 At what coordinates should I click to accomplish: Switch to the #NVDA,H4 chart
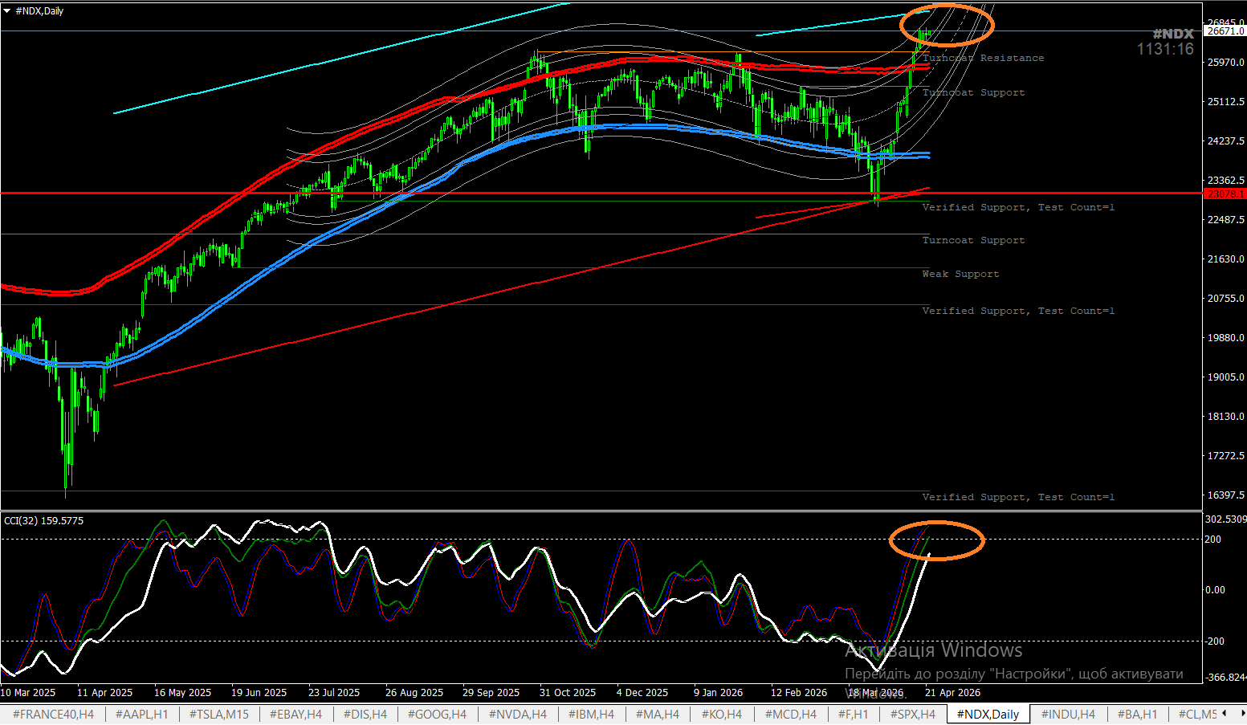pyautogui.click(x=517, y=714)
